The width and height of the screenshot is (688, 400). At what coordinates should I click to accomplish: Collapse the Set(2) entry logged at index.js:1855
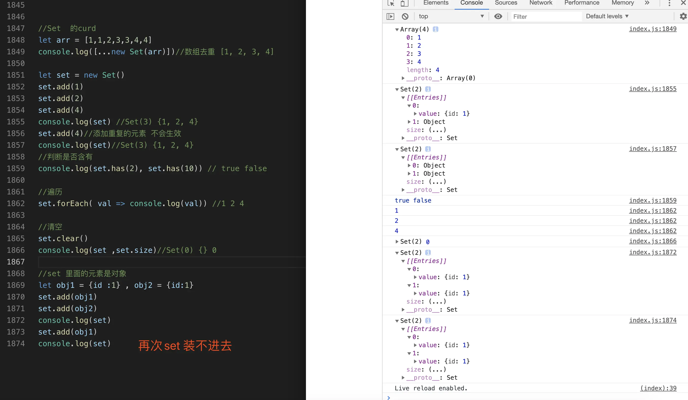[x=397, y=89]
